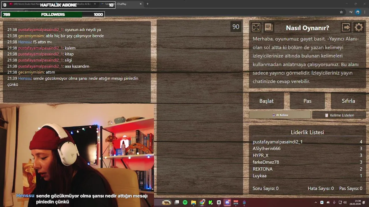This screenshot has width=369, height=207.
Task: Open the notifications bell in tray
Action: coord(364,202)
